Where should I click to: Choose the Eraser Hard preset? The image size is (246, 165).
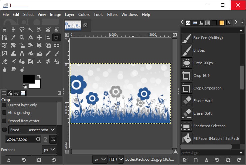(203, 101)
